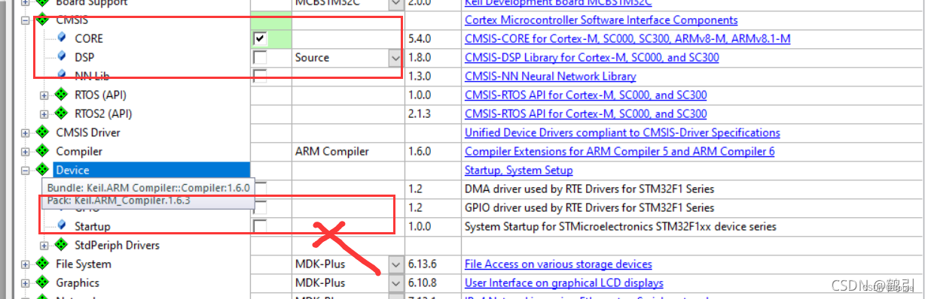Click the blue component icon beside CORE

coord(61,38)
